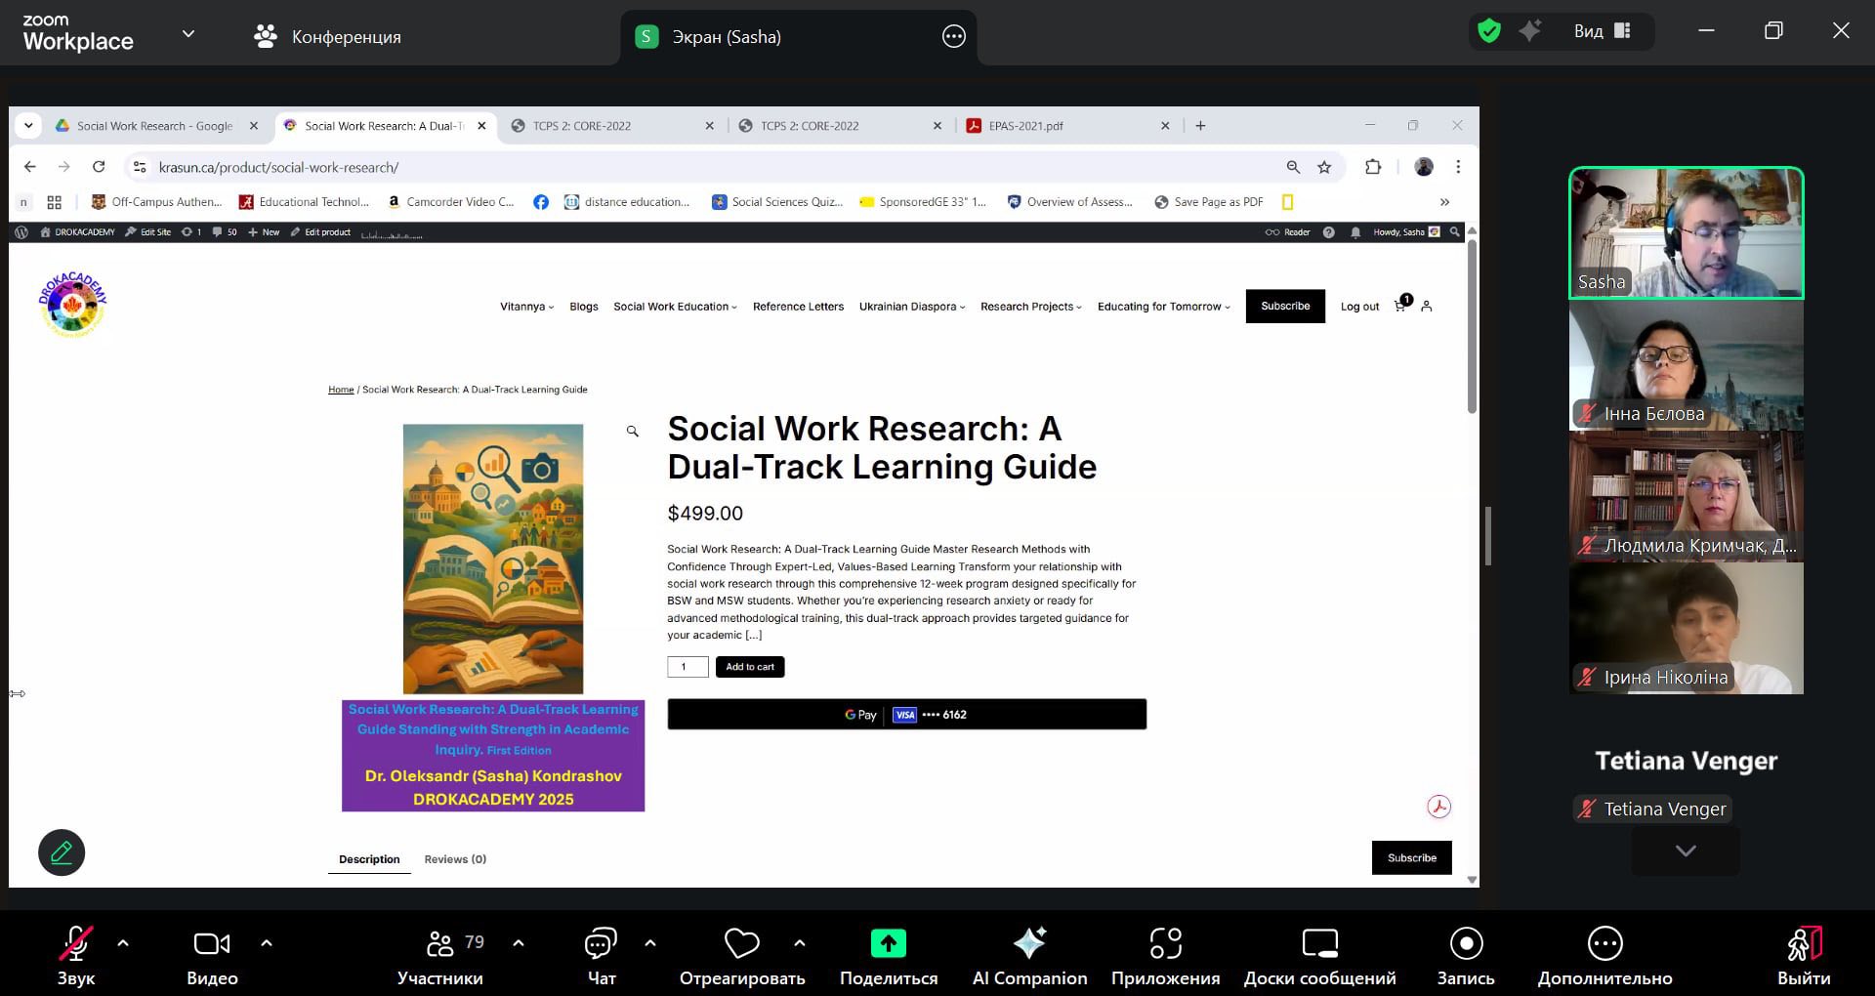Image resolution: width=1875 pixels, height=996 pixels.
Task: Open the Конференция tab
Action: point(327,37)
